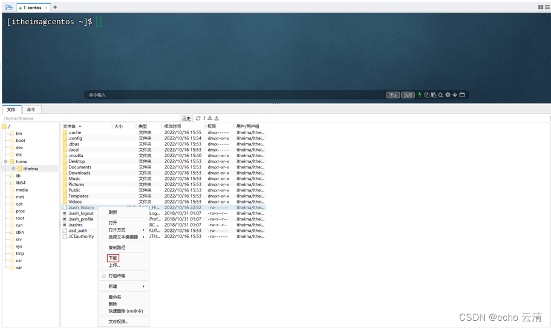This screenshot has height=328, width=551.
Task: Select the .esd_auth file icon
Action: [65, 231]
